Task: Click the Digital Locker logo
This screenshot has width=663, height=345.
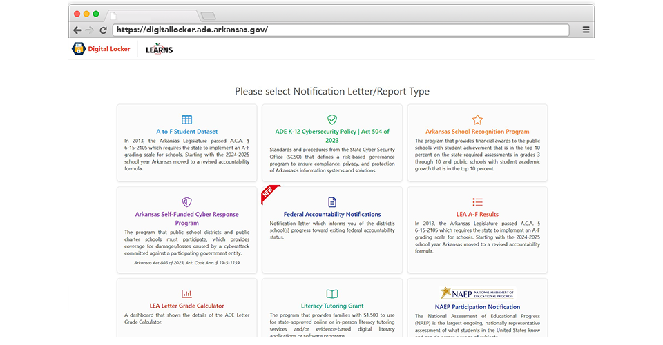Action: tap(101, 49)
